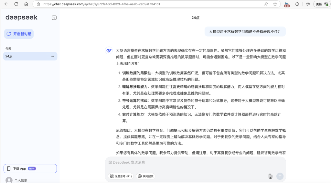Start a new chat with 开启新对话
Image resolution: width=331 pixels, height=183 pixels.
(19, 34)
